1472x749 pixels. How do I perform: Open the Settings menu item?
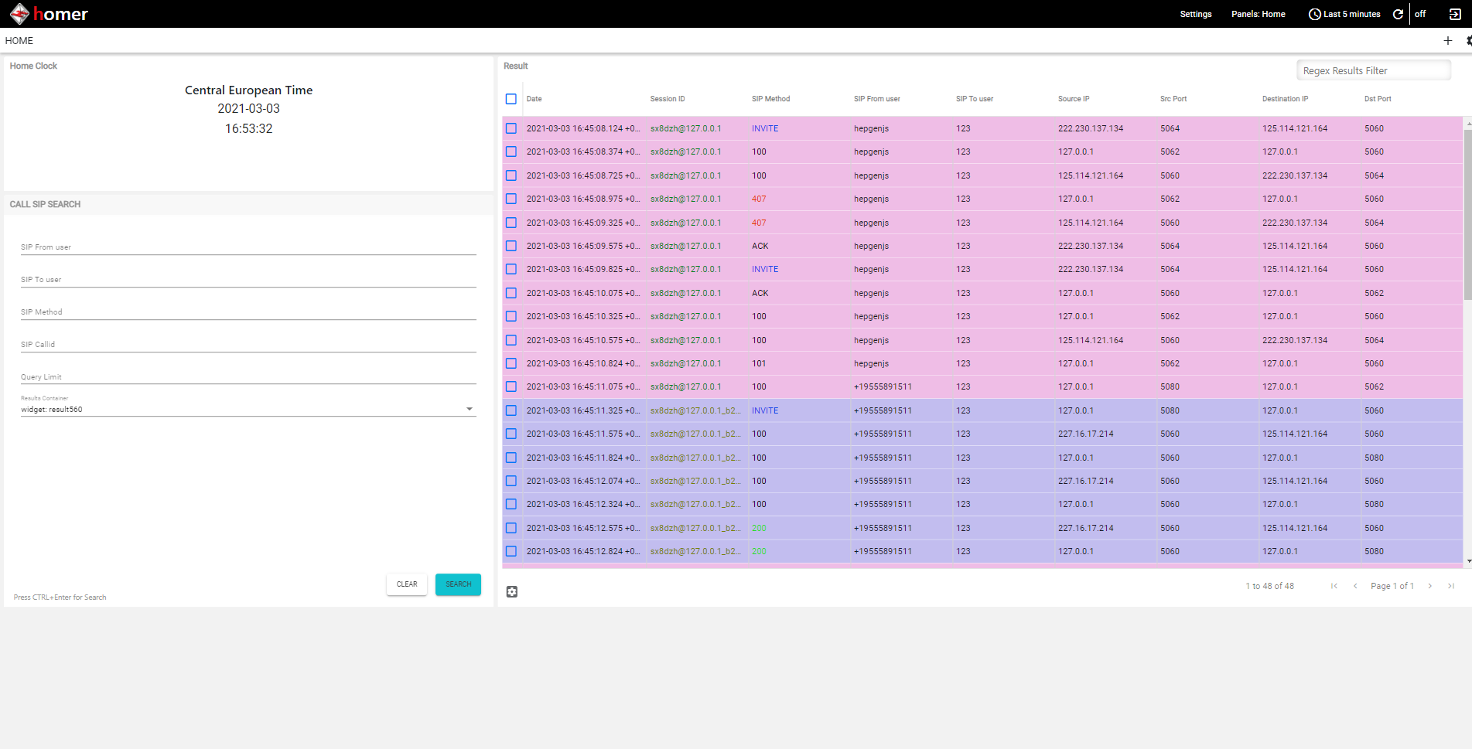point(1195,14)
